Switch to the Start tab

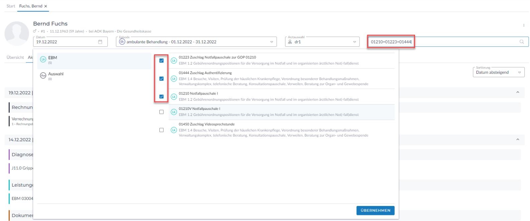[11, 6]
